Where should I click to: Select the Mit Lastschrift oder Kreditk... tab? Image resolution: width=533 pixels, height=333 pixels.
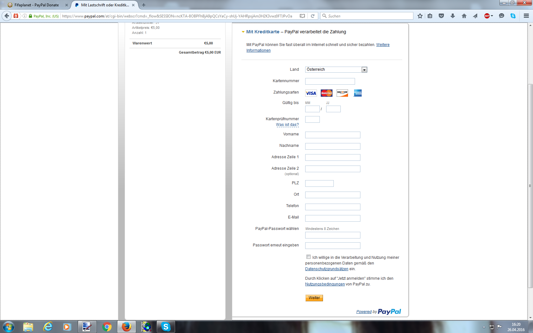(105, 5)
